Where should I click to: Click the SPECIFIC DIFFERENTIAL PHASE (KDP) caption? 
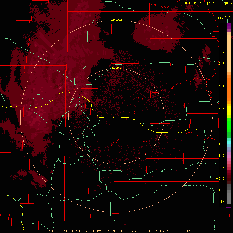click(x=80, y=231)
